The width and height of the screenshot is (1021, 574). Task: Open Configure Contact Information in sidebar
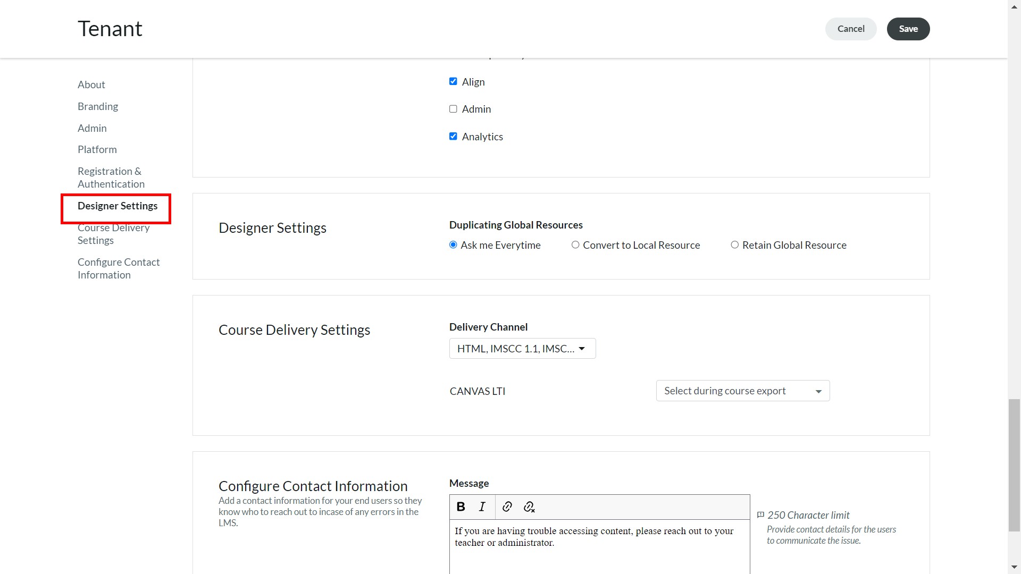click(x=119, y=268)
